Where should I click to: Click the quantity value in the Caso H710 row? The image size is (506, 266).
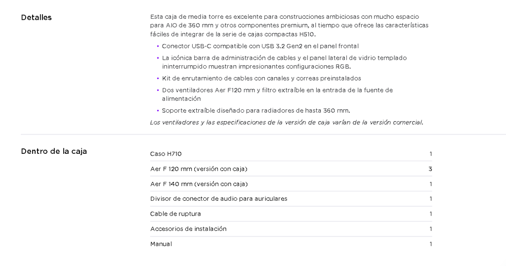[430, 154]
